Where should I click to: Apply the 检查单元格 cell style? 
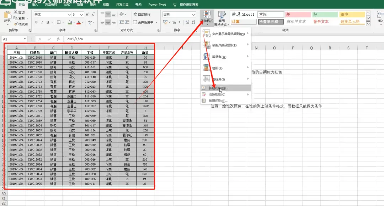pos(271,22)
